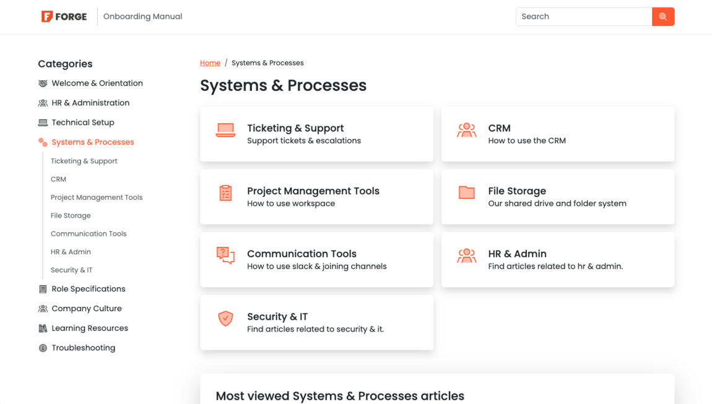712x404 pixels.
Task: Click the laptop icon on Ticketing & Support card
Action: click(x=225, y=129)
